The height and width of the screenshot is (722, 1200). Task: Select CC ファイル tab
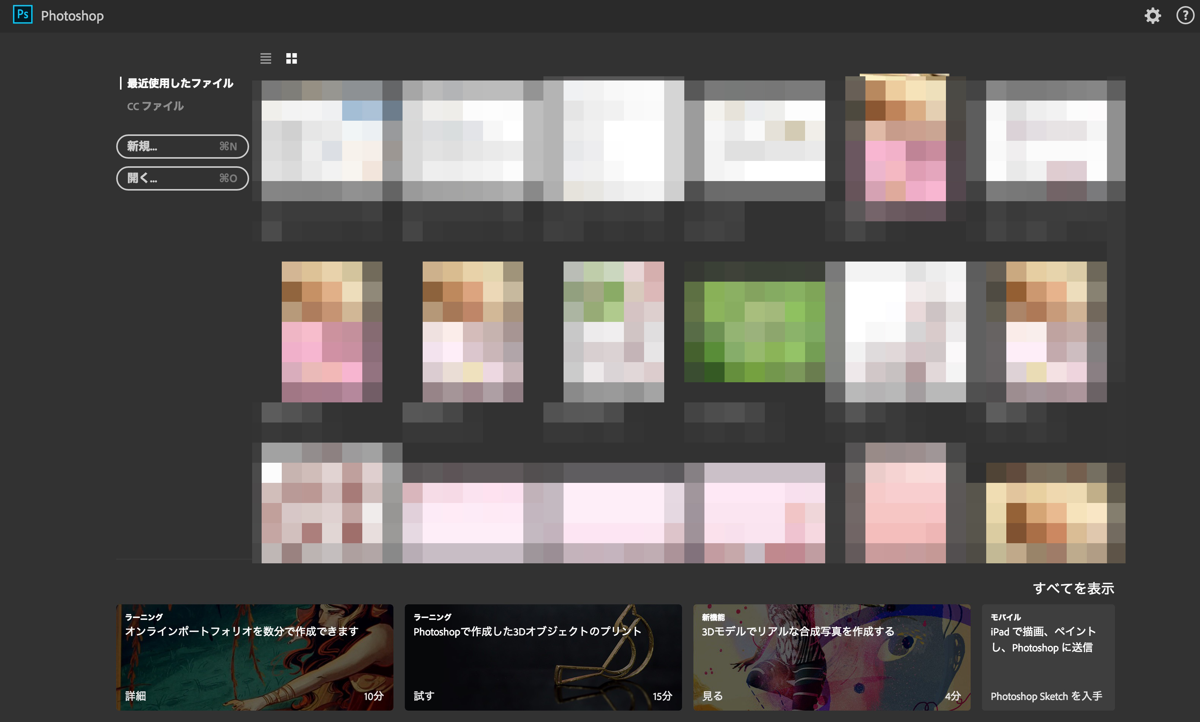pos(155,106)
